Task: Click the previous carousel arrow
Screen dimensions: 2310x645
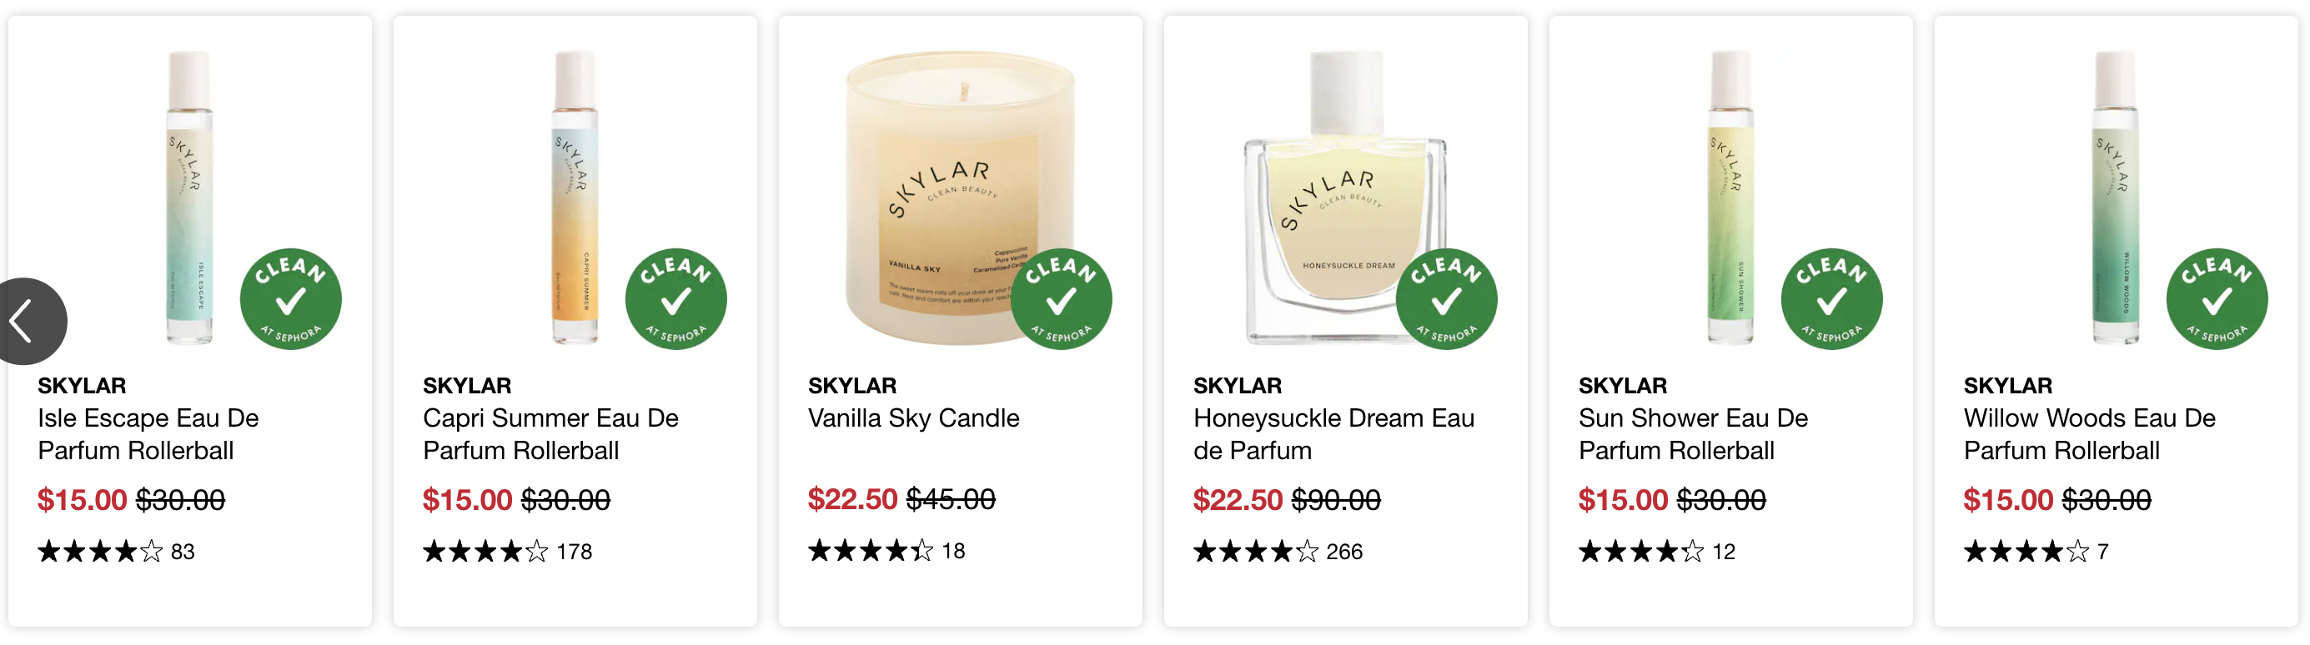Action: 27,321
